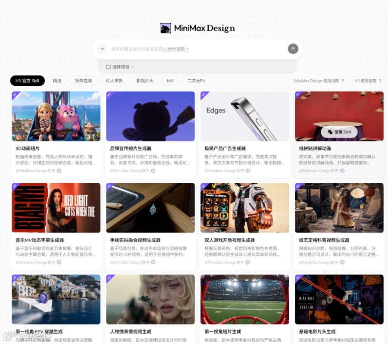Click the 音乐MV动态字幕生成器 card title

coord(40,240)
